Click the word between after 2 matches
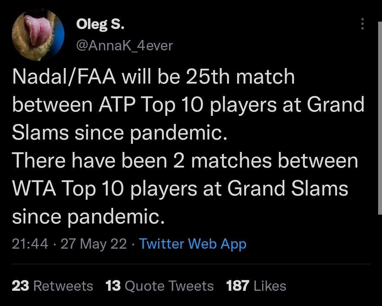Viewport: 382px width, 306px height. click(x=318, y=160)
